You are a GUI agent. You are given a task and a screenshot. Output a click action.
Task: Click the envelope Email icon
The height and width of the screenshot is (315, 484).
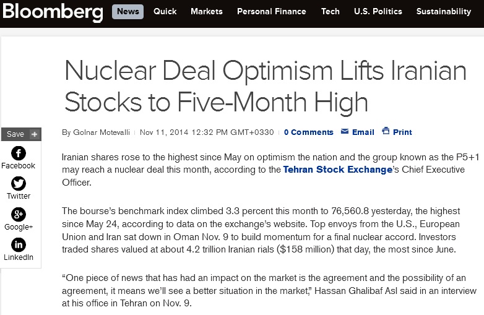click(345, 131)
